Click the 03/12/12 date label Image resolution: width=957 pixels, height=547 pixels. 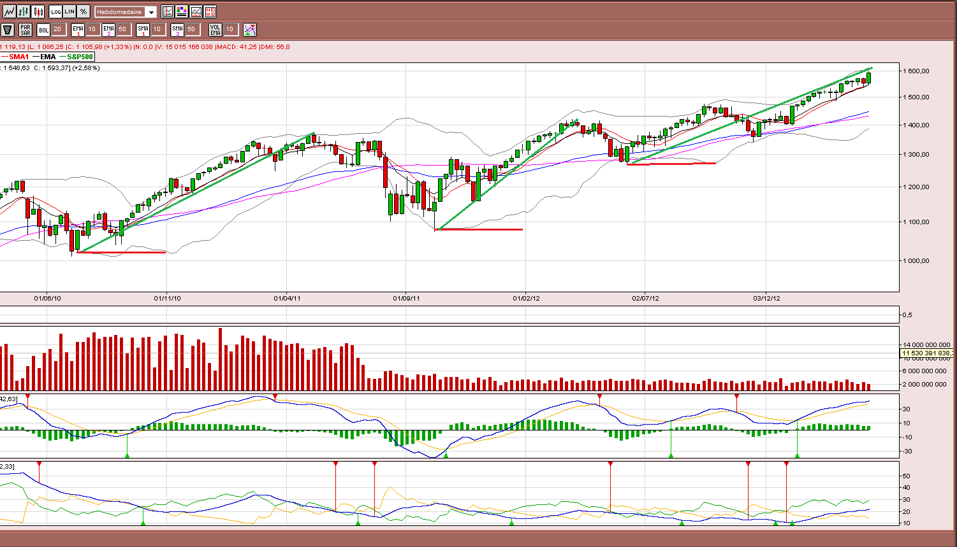(x=766, y=298)
